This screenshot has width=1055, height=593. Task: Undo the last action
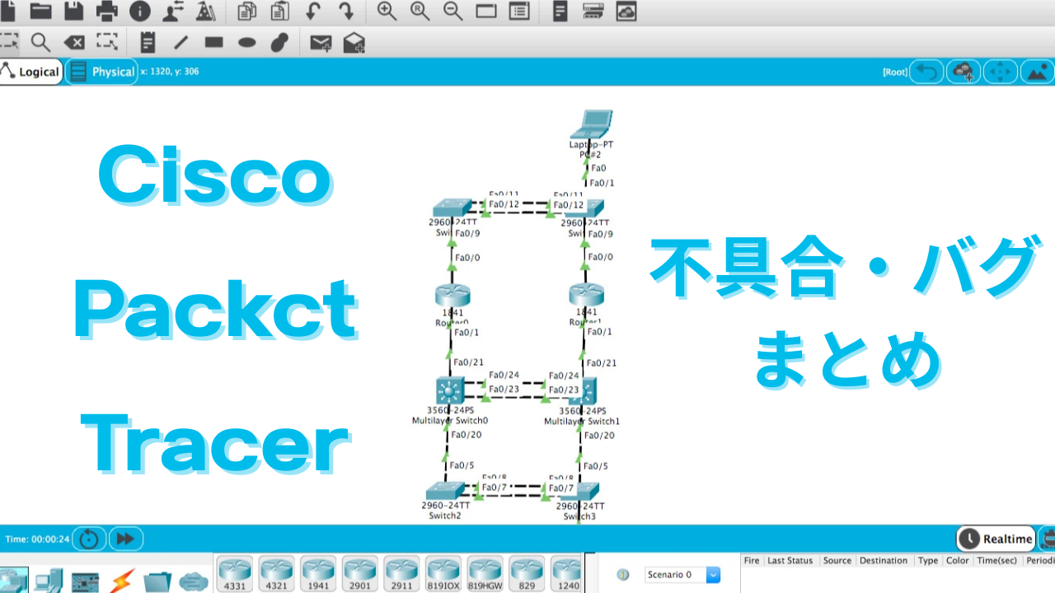click(x=312, y=11)
